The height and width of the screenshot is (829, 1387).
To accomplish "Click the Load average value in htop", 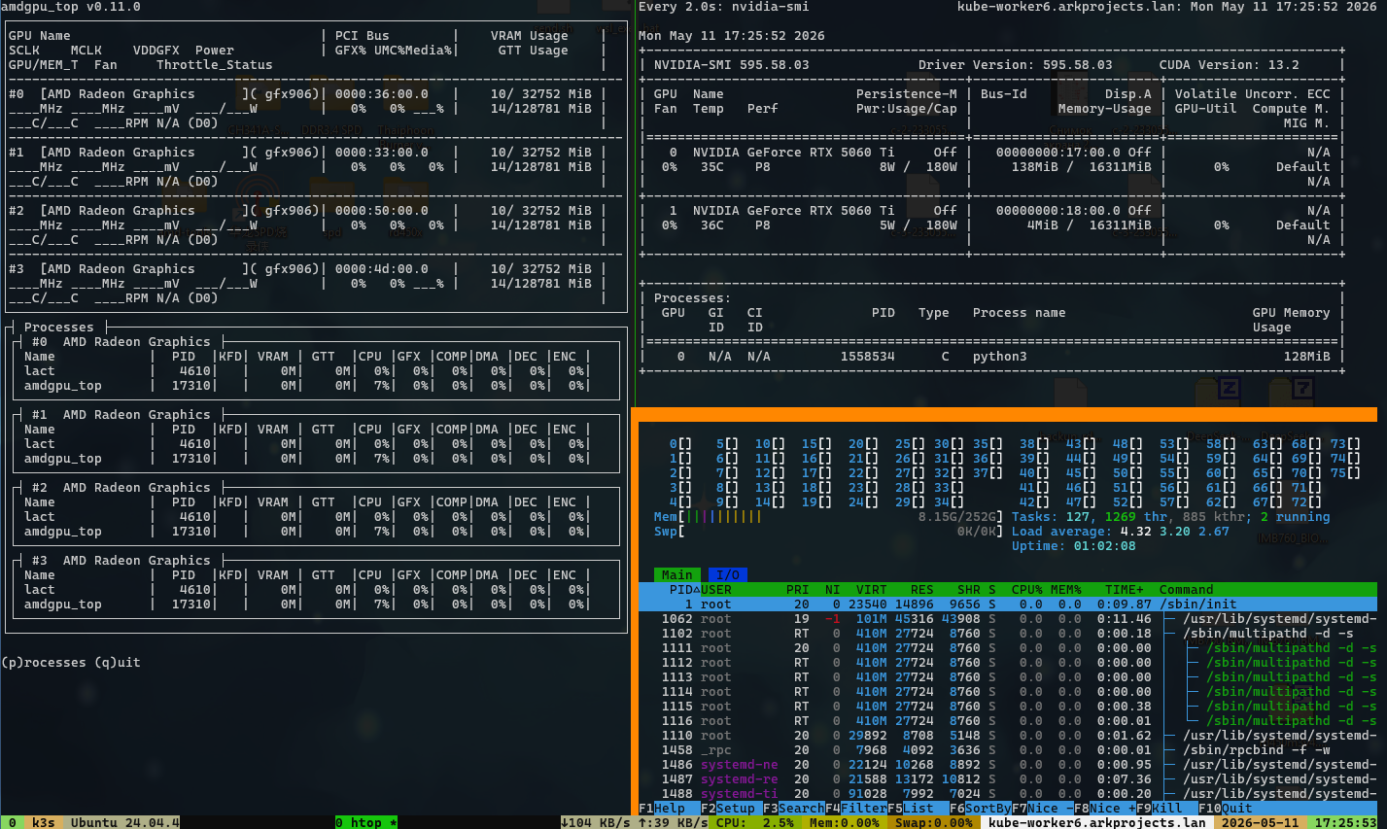I will pyautogui.click(x=1175, y=532).
